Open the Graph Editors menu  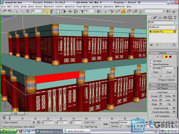click(x=83, y=7)
